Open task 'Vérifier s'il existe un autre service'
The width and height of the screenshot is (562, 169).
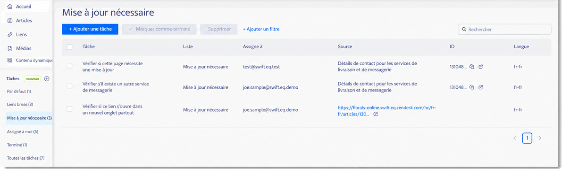[116, 87]
